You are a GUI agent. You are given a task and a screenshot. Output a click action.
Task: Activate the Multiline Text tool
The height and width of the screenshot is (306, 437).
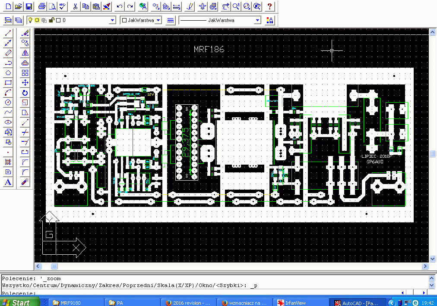click(8, 182)
